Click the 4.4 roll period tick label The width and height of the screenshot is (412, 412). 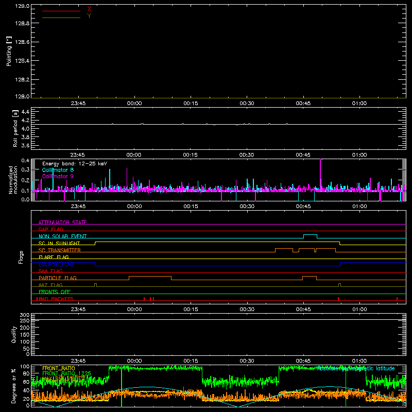[25, 112]
